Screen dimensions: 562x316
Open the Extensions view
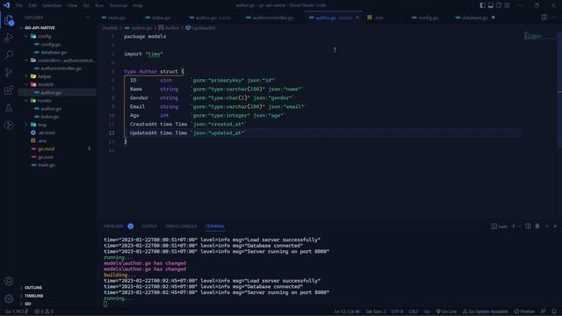point(9,90)
